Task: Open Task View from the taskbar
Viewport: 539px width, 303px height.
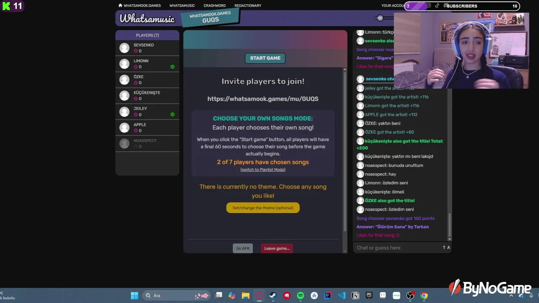Action: click(219, 295)
